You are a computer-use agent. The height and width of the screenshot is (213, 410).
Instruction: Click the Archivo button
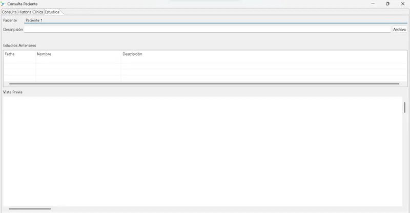pos(400,30)
